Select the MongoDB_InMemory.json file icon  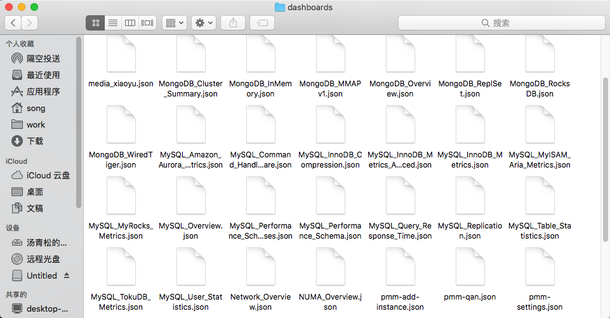tap(261, 54)
